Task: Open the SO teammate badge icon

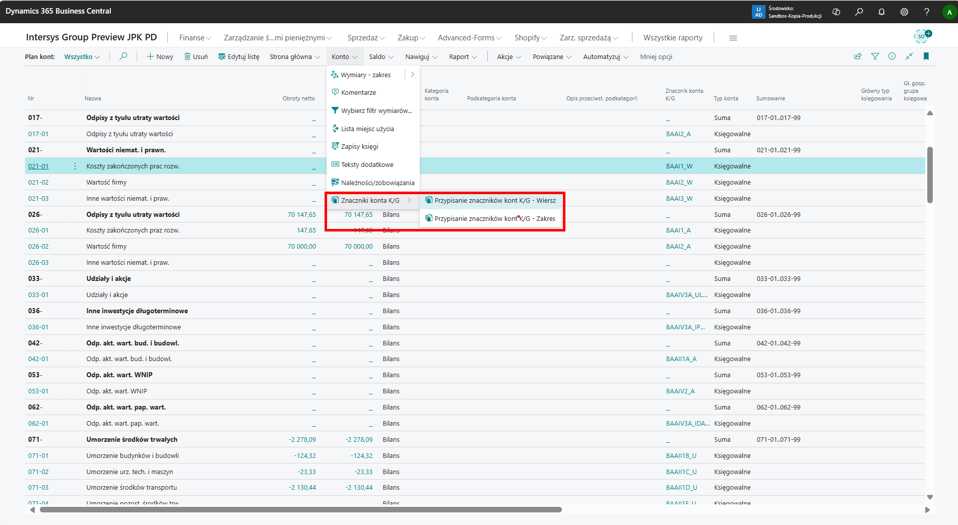Action: click(922, 36)
